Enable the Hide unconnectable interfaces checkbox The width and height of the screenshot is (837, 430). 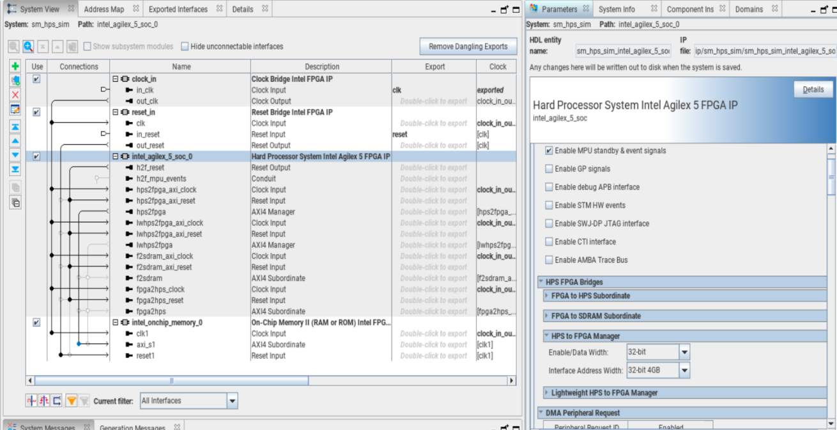tap(185, 47)
